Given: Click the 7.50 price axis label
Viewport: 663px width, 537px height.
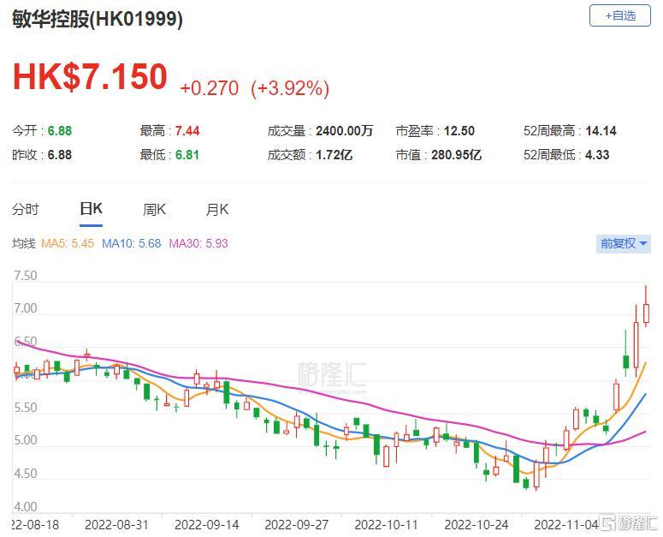Looking at the screenshot, I should 26,276.
